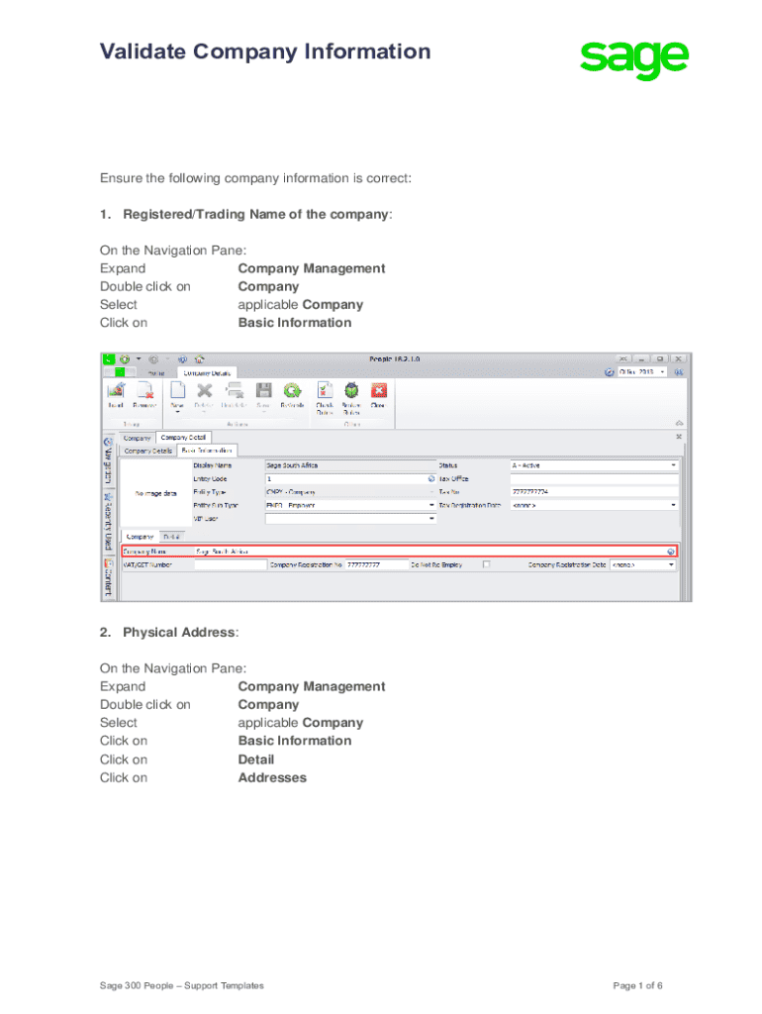Click the New document icon in ribbon
762x1014 pixels.
[178, 391]
